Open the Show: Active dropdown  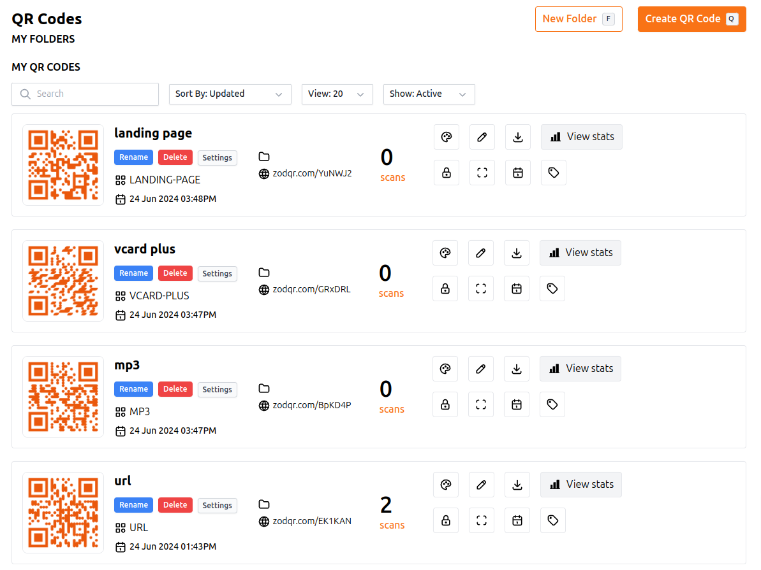pos(429,94)
